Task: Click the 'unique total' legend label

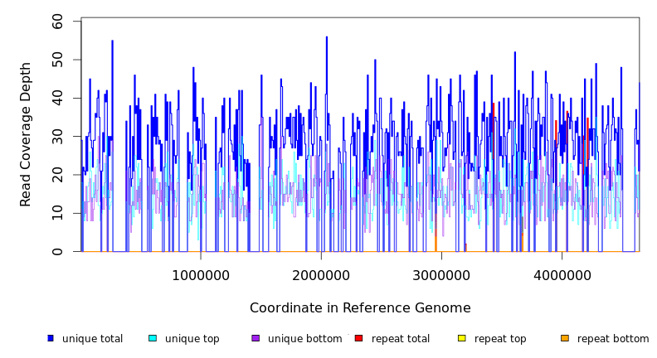Action: click(x=92, y=339)
